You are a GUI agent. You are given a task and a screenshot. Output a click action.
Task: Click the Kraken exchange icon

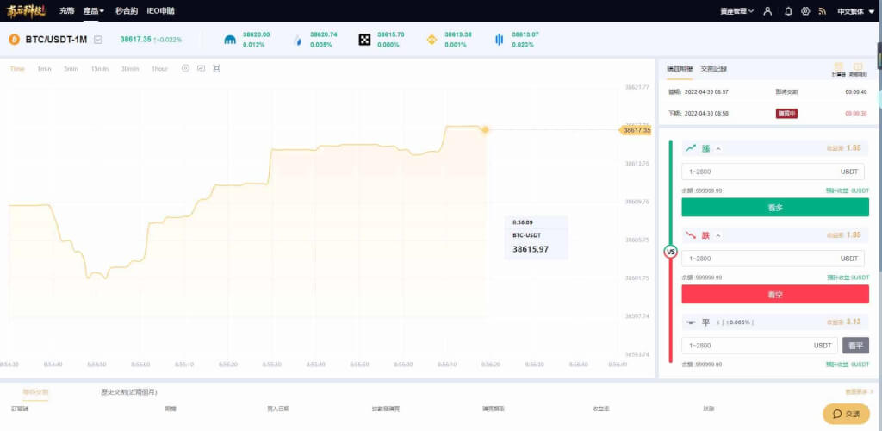tap(231, 40)
